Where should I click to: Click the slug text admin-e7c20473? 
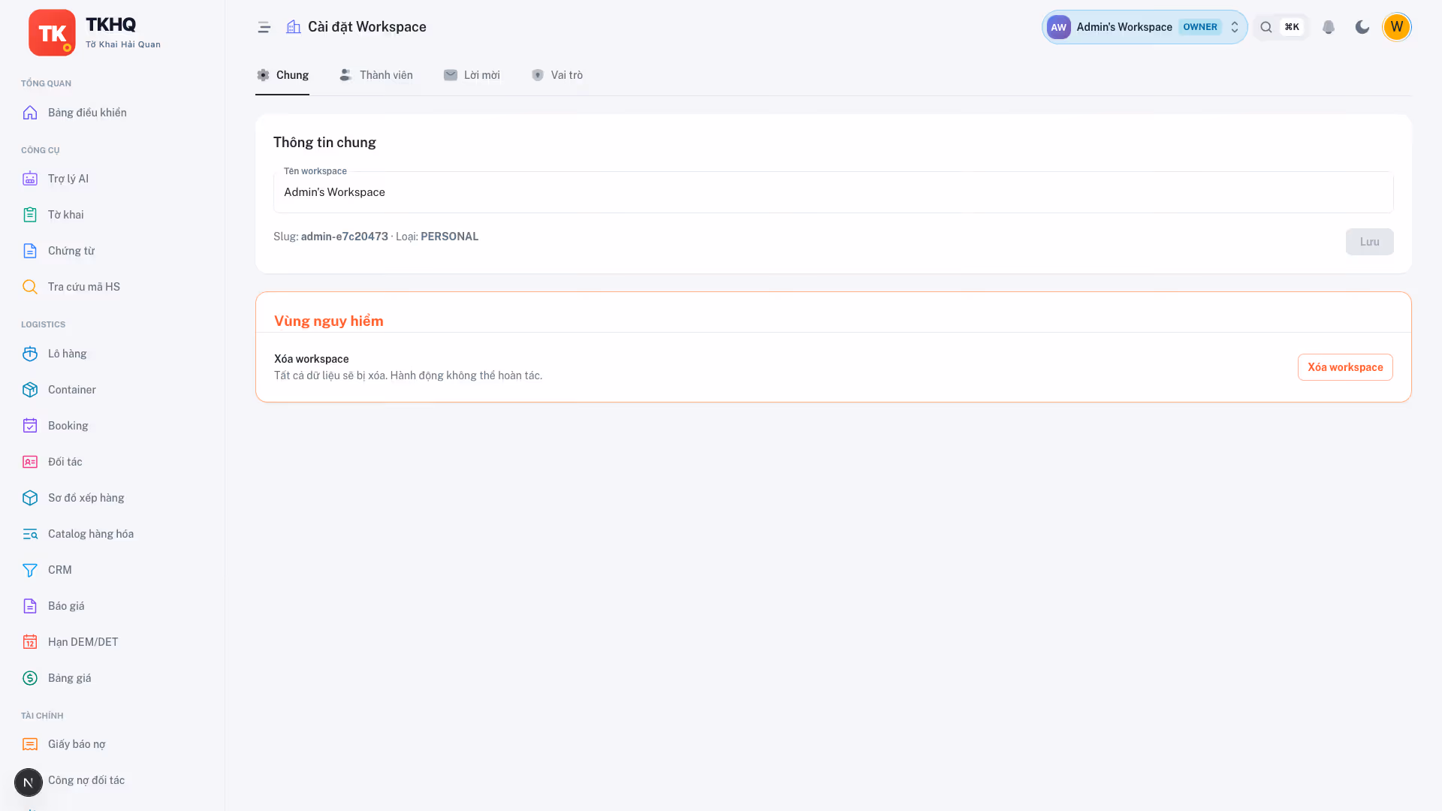(x=345, y=237)
